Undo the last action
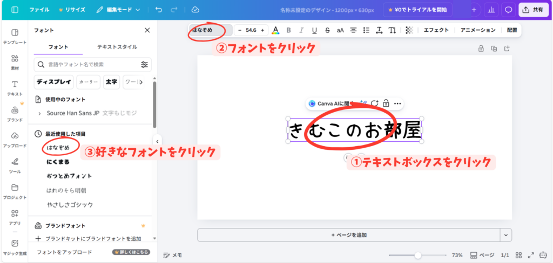The height and width of the screenshot is (263, 553). tap(159, 10)
